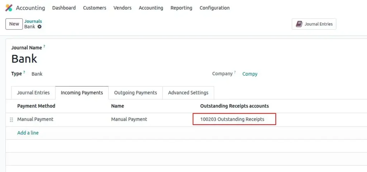Click the Manual Payment cell under Name
This screenshot has width=367, height=172.
point(129,119)
